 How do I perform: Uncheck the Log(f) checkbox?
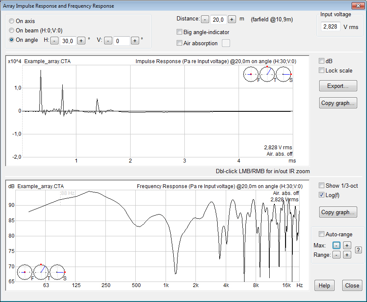click(322, 195)
